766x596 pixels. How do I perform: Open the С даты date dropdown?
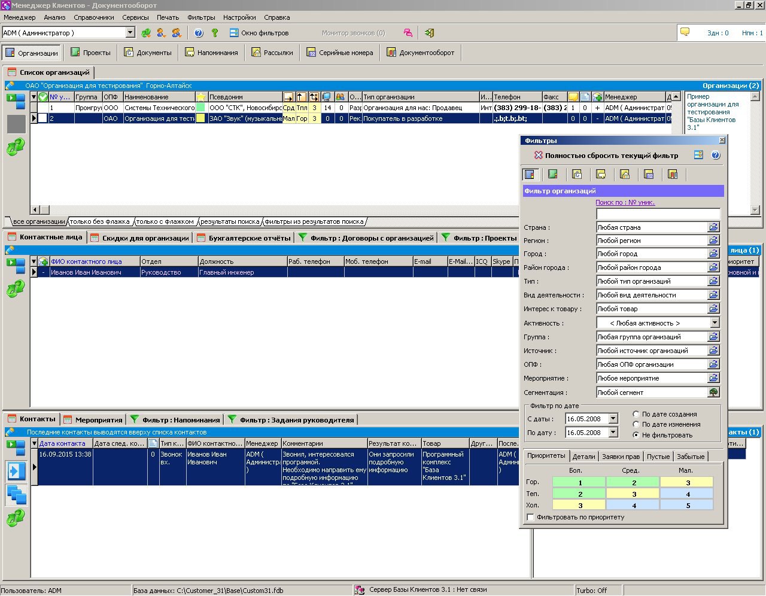click(x=613, y=419)
